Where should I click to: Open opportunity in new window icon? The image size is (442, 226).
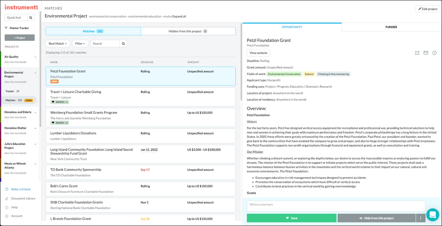click(x=417, y=53)
